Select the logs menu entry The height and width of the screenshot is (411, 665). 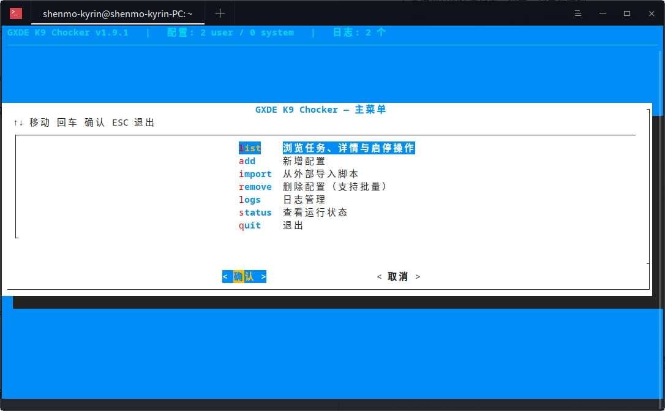[249, 200]
